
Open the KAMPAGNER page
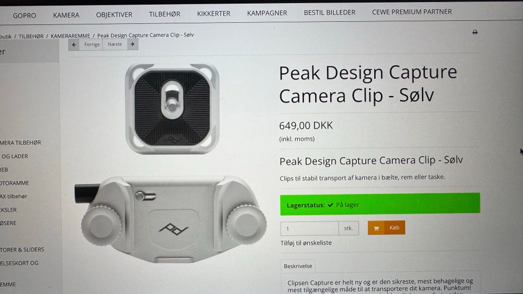(267, 13)
